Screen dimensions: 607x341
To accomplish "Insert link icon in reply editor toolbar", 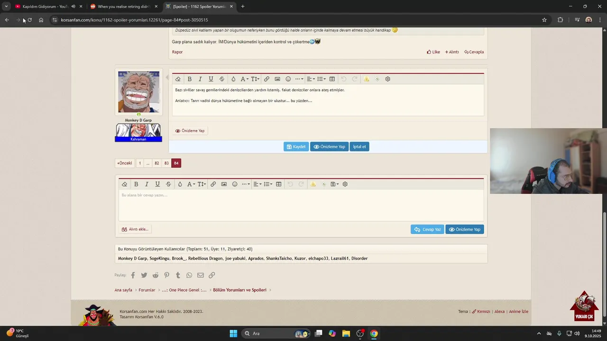I will (213, 184).
